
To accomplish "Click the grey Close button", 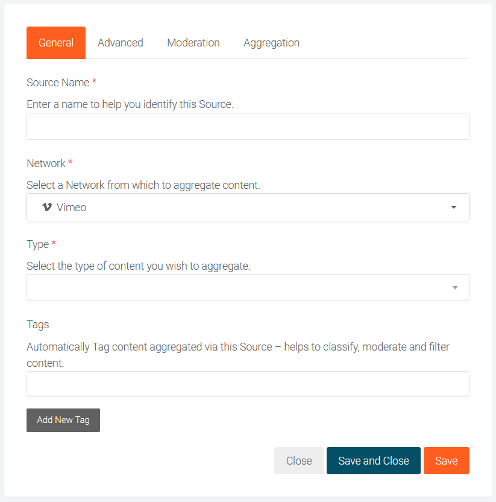I will tap(299, 461).
